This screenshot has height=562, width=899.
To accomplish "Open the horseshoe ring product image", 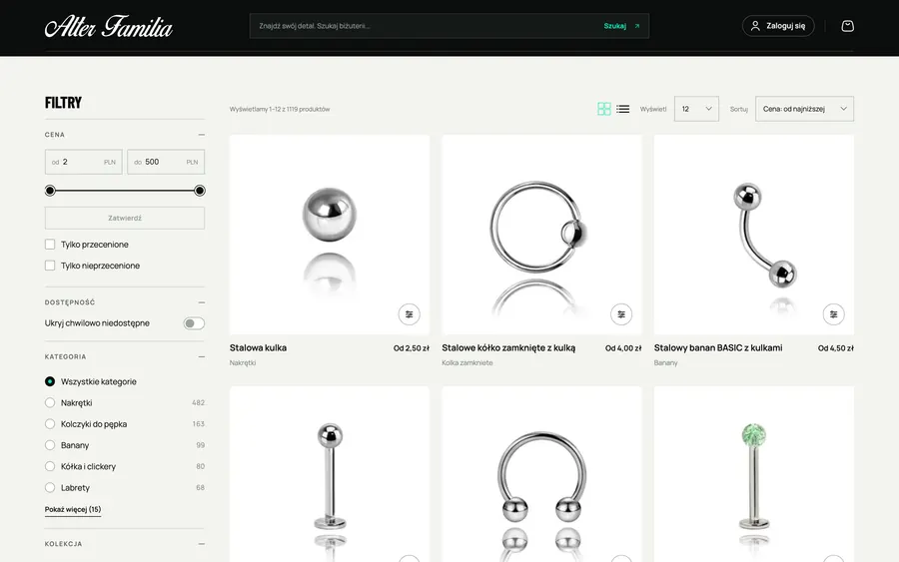I will [x=541, y=474].
